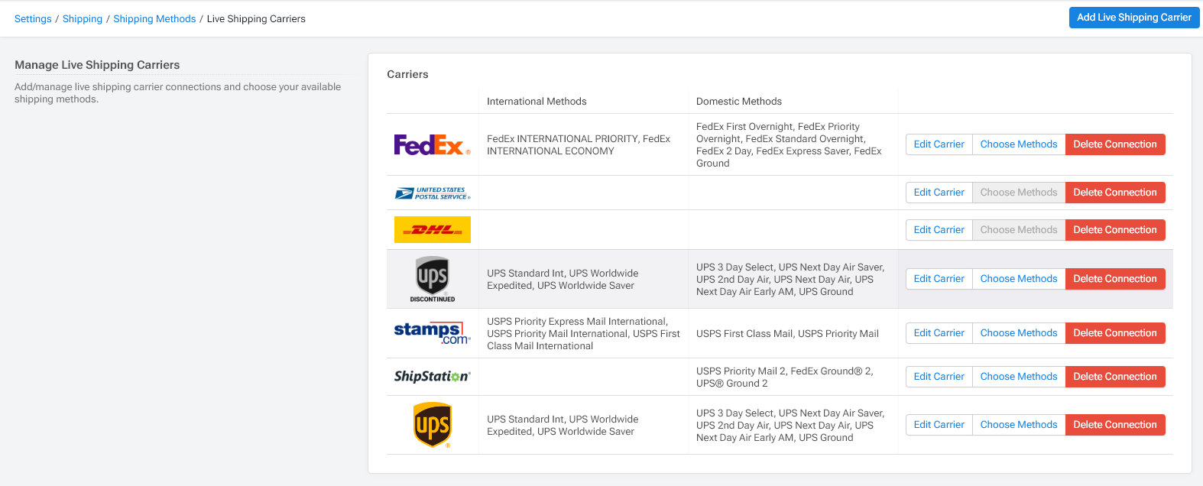Viewport: 1203px width, 486px height.
Task: Click the discontinued UPS logo
Action: pos(433,279)
